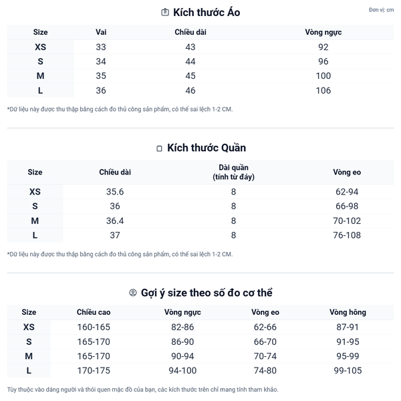Click the person icon beside Gợi ý size
401x401 pixels.
[133, 293]
